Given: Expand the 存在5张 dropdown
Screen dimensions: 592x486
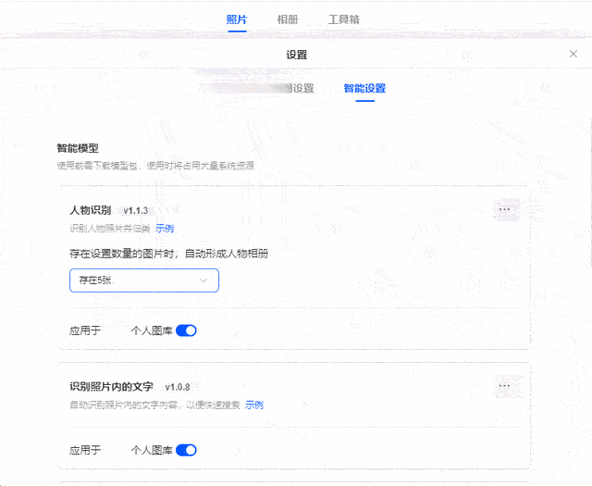Looking at the screenshot, I should point(144,280).
